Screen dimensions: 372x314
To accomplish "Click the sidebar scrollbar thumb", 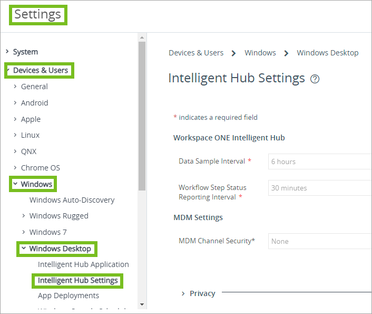I will tap(142, 116).
